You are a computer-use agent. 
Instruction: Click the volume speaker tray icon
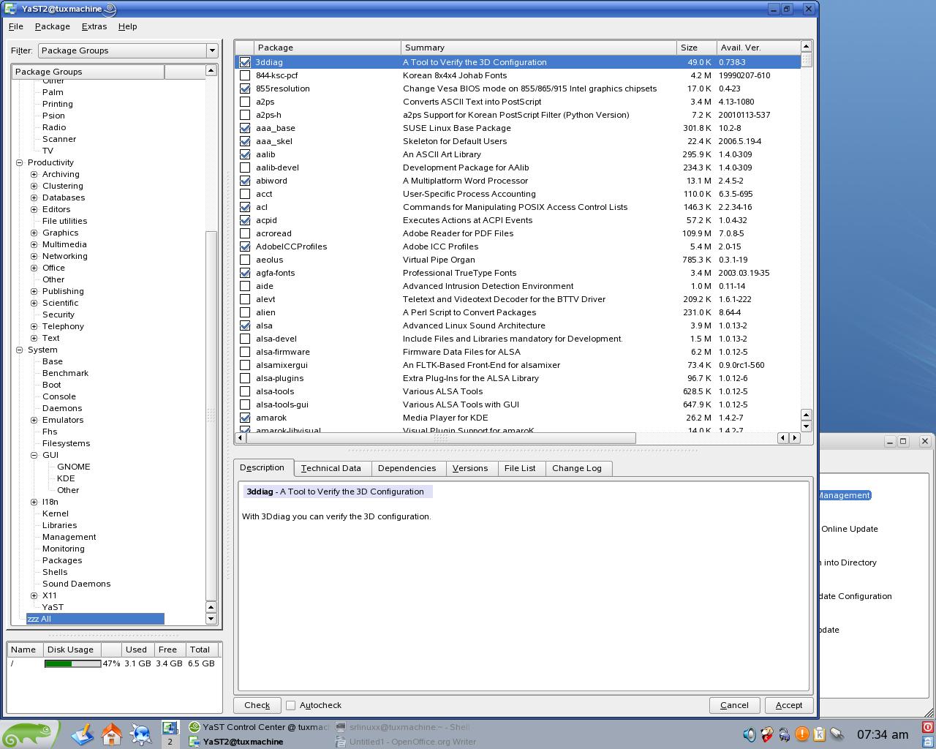pyautogui.click(x=750, y=734)
